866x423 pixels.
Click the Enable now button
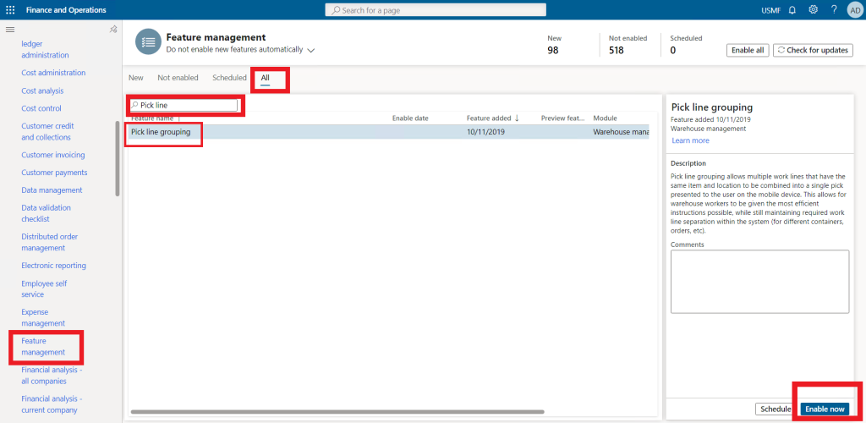pyautogui.click(x=825, y=409)
